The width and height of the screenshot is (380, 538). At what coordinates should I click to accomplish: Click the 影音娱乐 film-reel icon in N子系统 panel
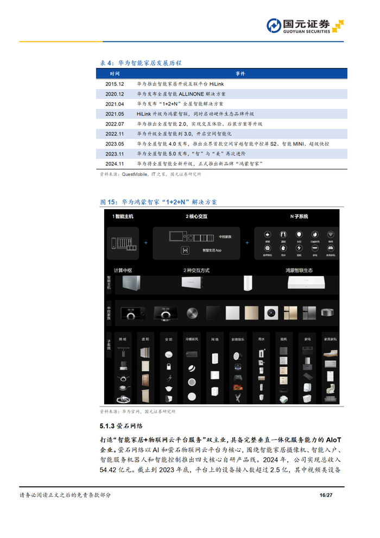click(x=268, y=248)
